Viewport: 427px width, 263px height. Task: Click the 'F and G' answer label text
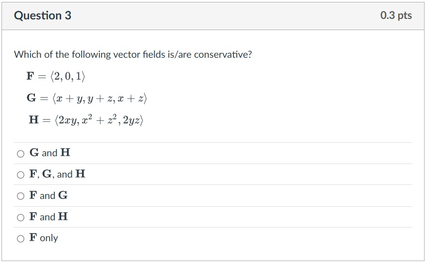coord(49,195)
